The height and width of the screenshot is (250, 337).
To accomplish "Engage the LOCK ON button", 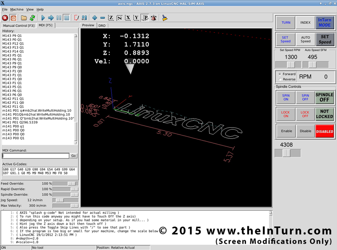I will 286,114.
